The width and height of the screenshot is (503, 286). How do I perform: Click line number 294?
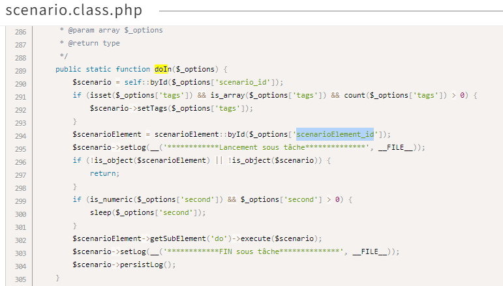point(20,136)
